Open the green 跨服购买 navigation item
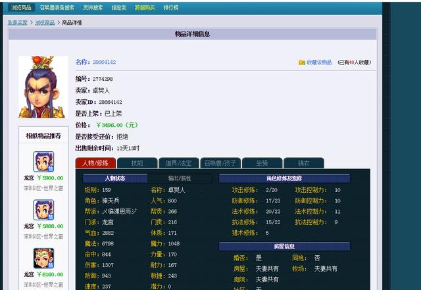 pos(145,7)
